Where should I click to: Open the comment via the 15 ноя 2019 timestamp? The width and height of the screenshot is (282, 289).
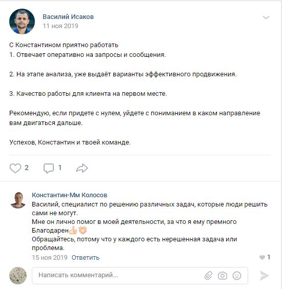50,257
